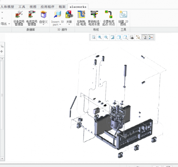
Task: Switch to the 视图 tab
Action: coord(33,7)
